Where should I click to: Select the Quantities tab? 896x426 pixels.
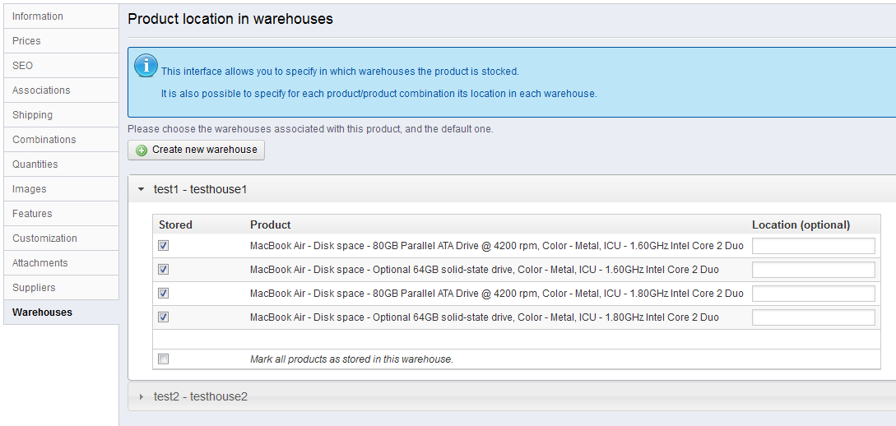(35, 164)
